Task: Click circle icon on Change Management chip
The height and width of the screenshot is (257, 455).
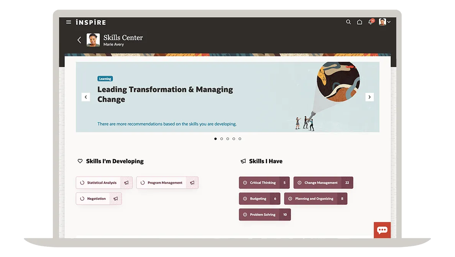Action: click(299, 183)
